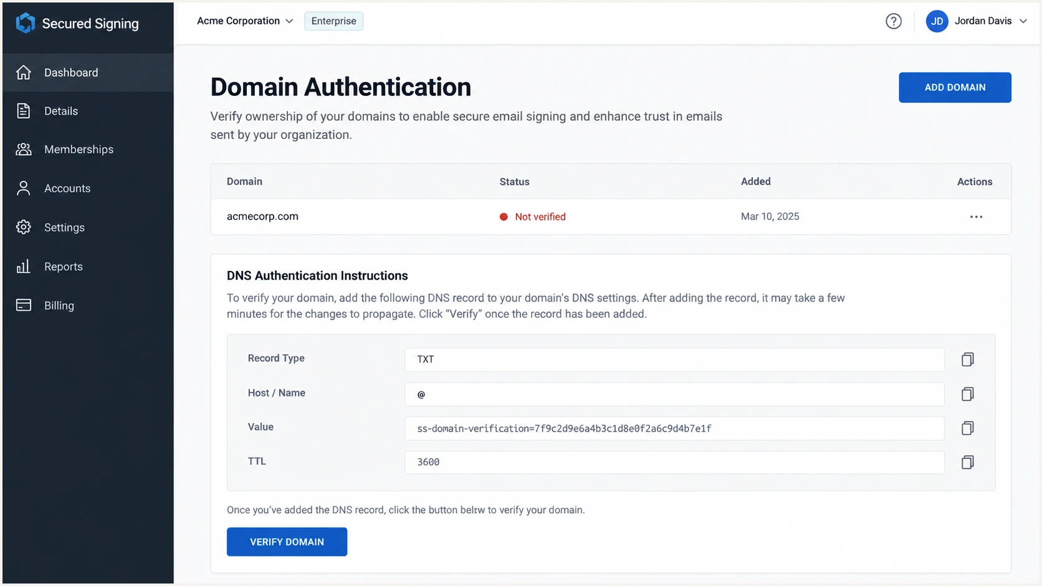Open the help question mark icon
Image resolution: width=1042 pixels, height=586 pixels.
(x=893, y=21)
